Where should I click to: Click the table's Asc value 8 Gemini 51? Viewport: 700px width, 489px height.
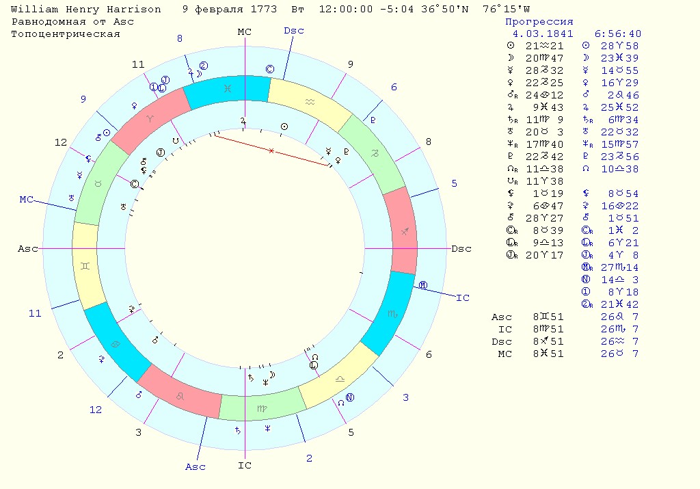point(548,317)
